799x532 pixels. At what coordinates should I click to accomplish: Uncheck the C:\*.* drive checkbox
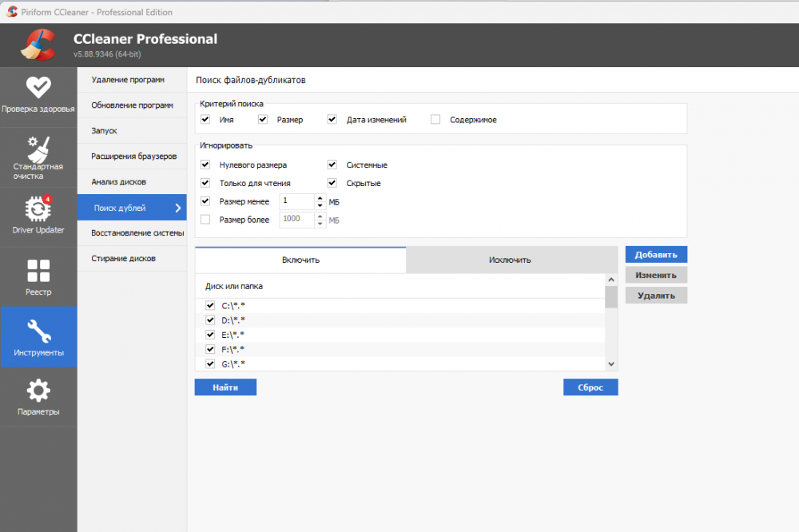point(210,305)
